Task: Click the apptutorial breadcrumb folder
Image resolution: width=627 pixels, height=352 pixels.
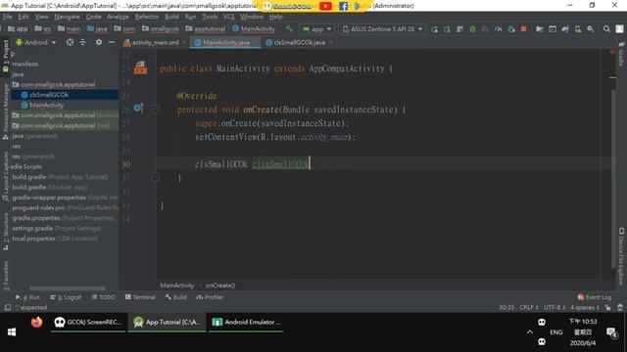Action: click(x=206, y=28)
